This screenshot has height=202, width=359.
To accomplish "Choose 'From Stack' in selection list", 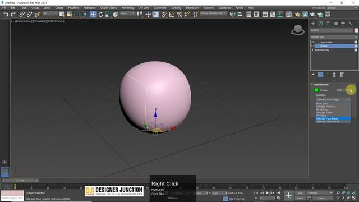I will coord(333,103).
